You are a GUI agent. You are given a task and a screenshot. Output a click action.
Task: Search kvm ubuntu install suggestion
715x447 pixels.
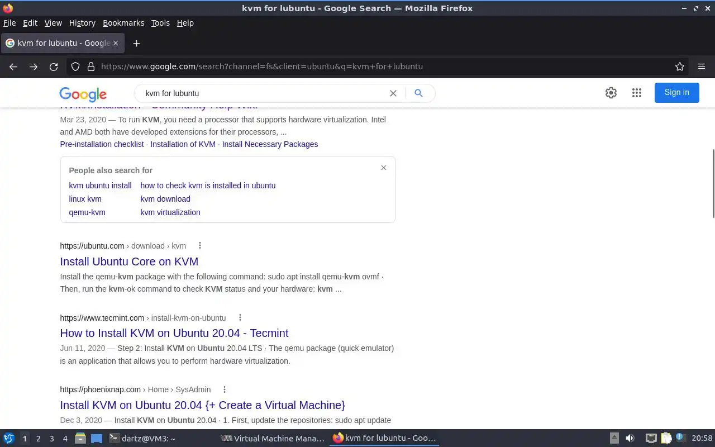[100, 186]
